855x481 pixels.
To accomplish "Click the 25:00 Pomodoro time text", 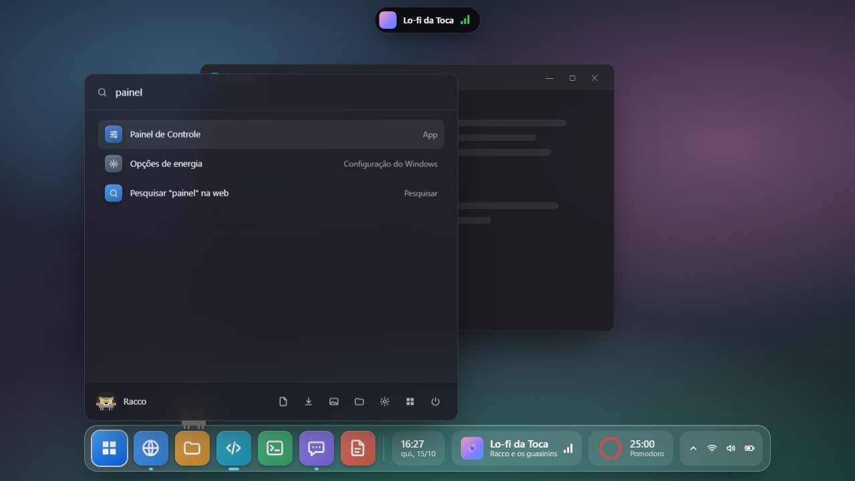I will (x=642, y=444).
